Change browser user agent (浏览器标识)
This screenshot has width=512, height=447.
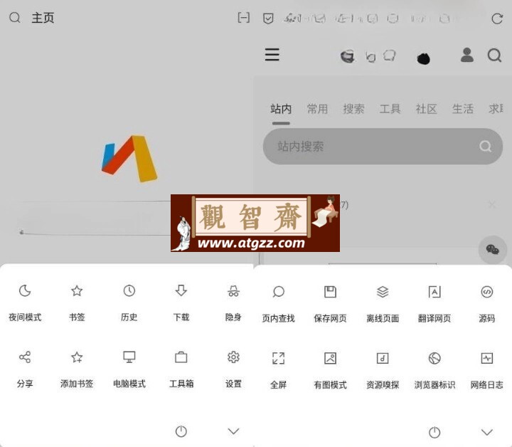(x=434, y=370)
